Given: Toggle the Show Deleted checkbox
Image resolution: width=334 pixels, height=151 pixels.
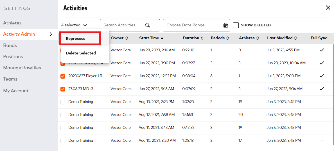Looking at the screenshot, I should click(x=236, y=25).
